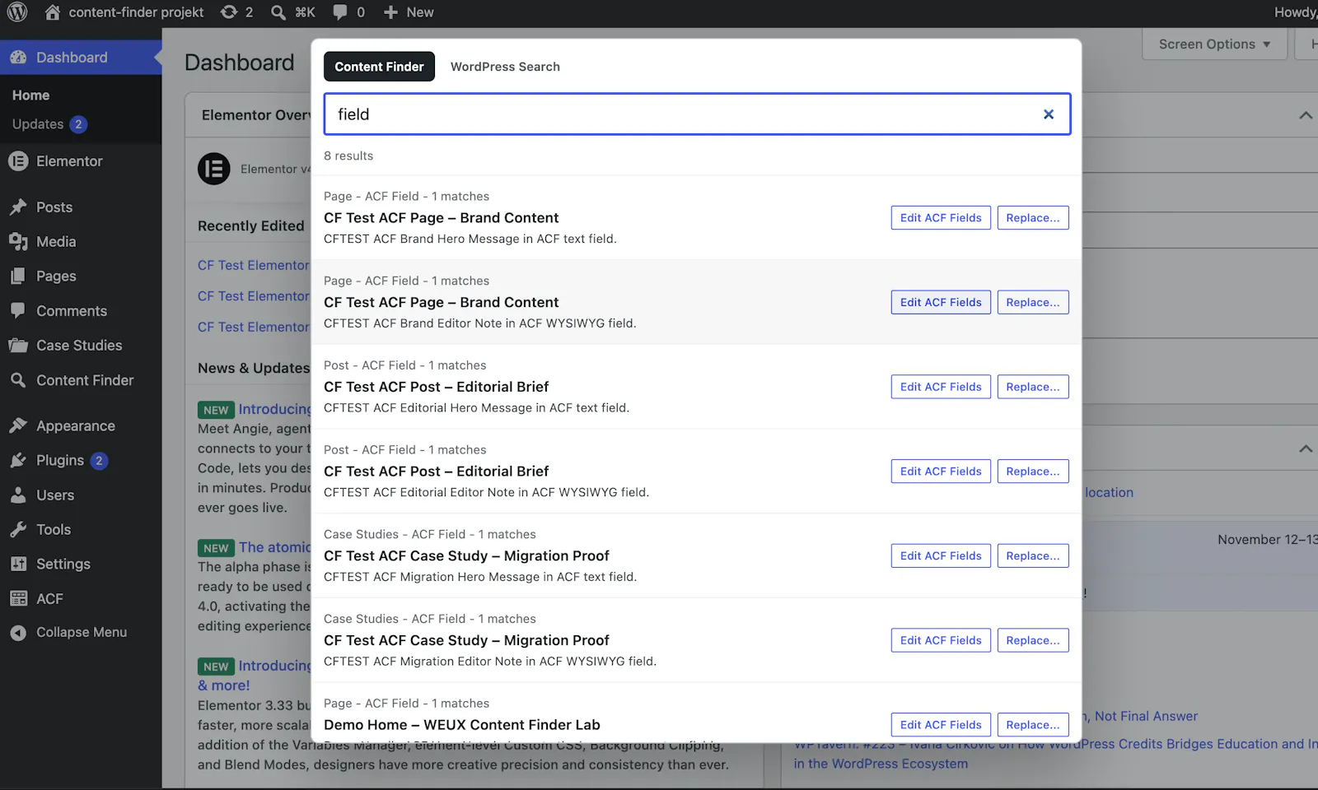Replace in Editorial Editor Note result
The image size is (1318, 790).
pos(1033,472)
